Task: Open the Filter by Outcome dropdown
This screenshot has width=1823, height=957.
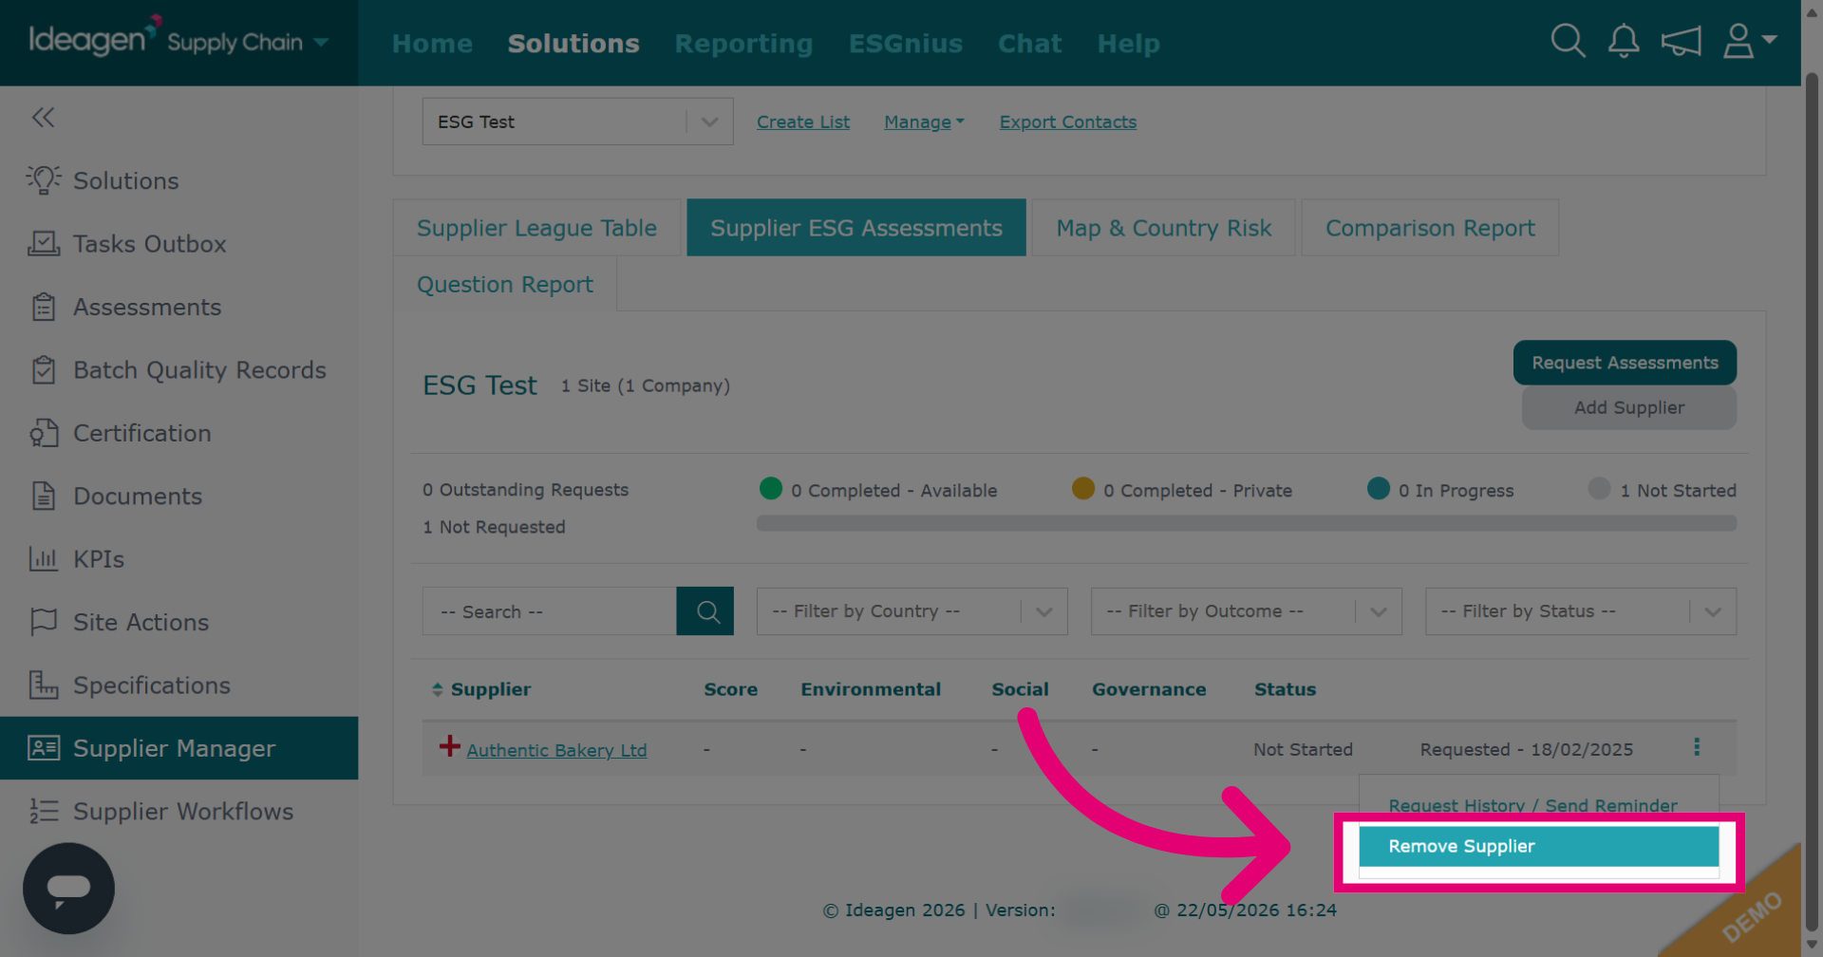Action: coord(1246,611)
